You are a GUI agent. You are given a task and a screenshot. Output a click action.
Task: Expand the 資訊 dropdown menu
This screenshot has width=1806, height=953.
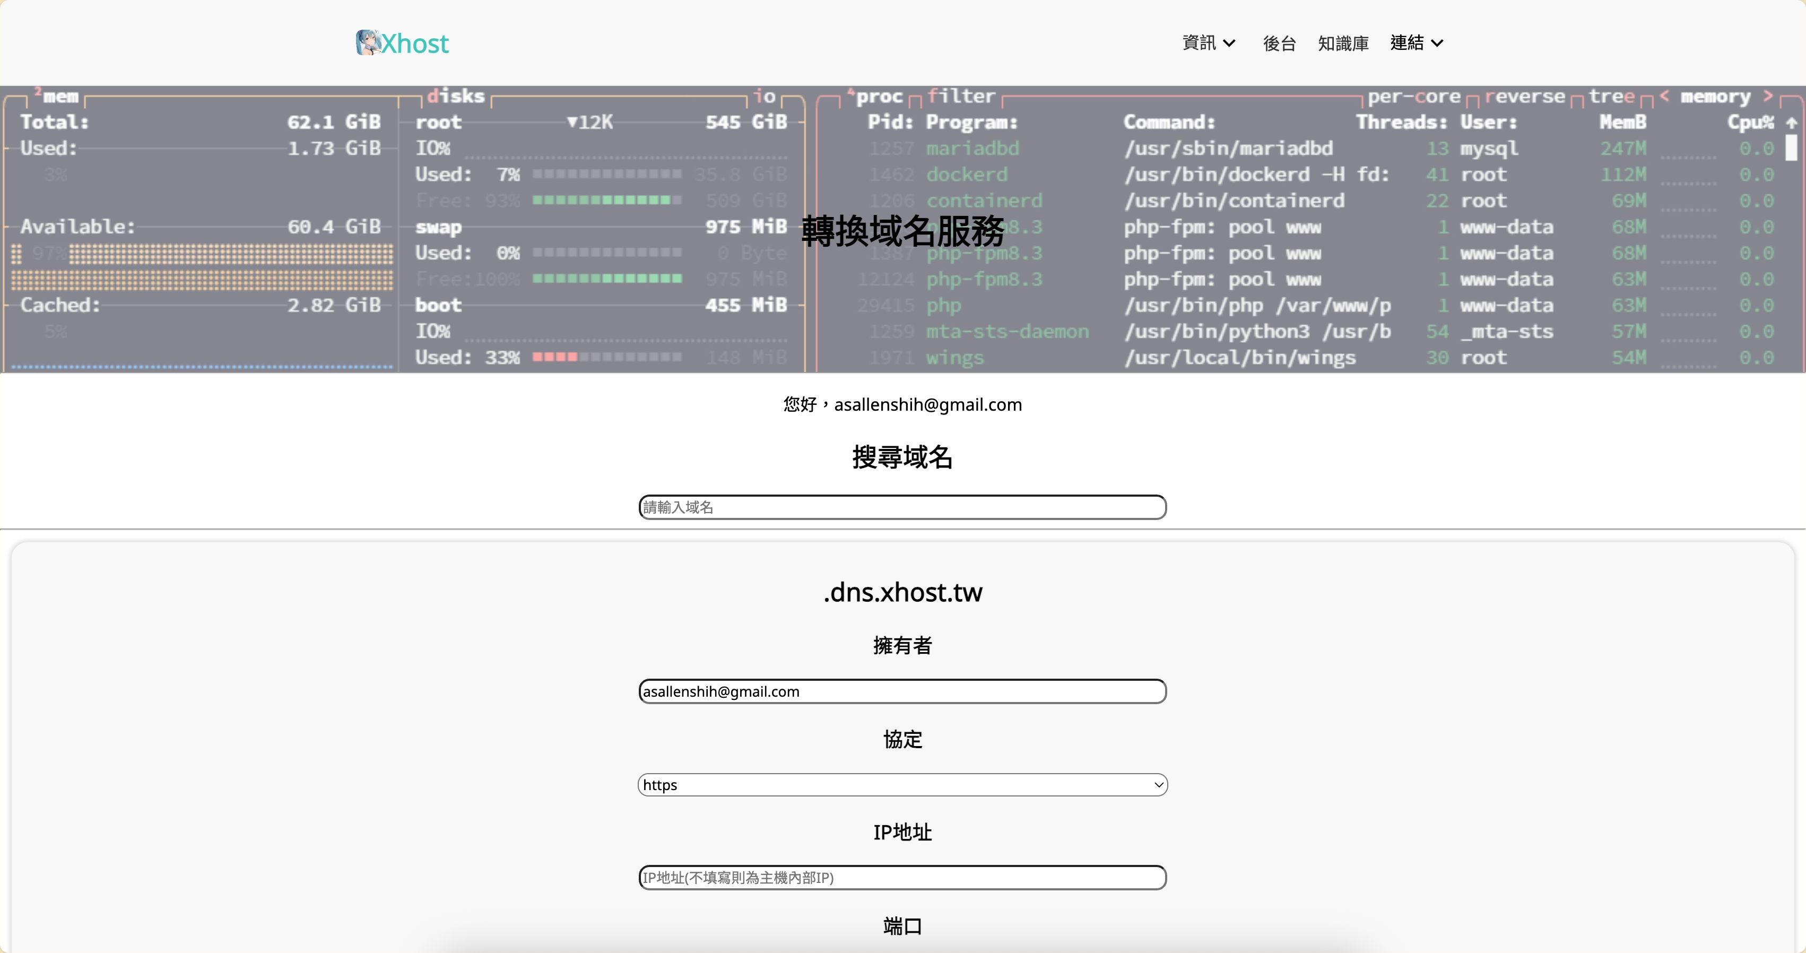1208,43
